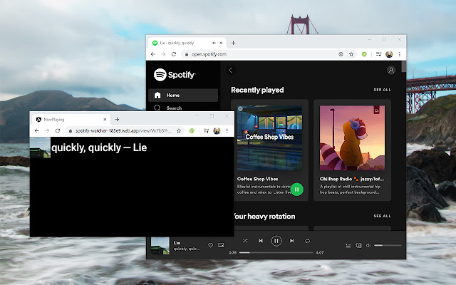Viewport: 456px width, 285px height.
Task: Open media control icon in NowPlaying window
Action: pyautogui.click(x=206, y=131)
